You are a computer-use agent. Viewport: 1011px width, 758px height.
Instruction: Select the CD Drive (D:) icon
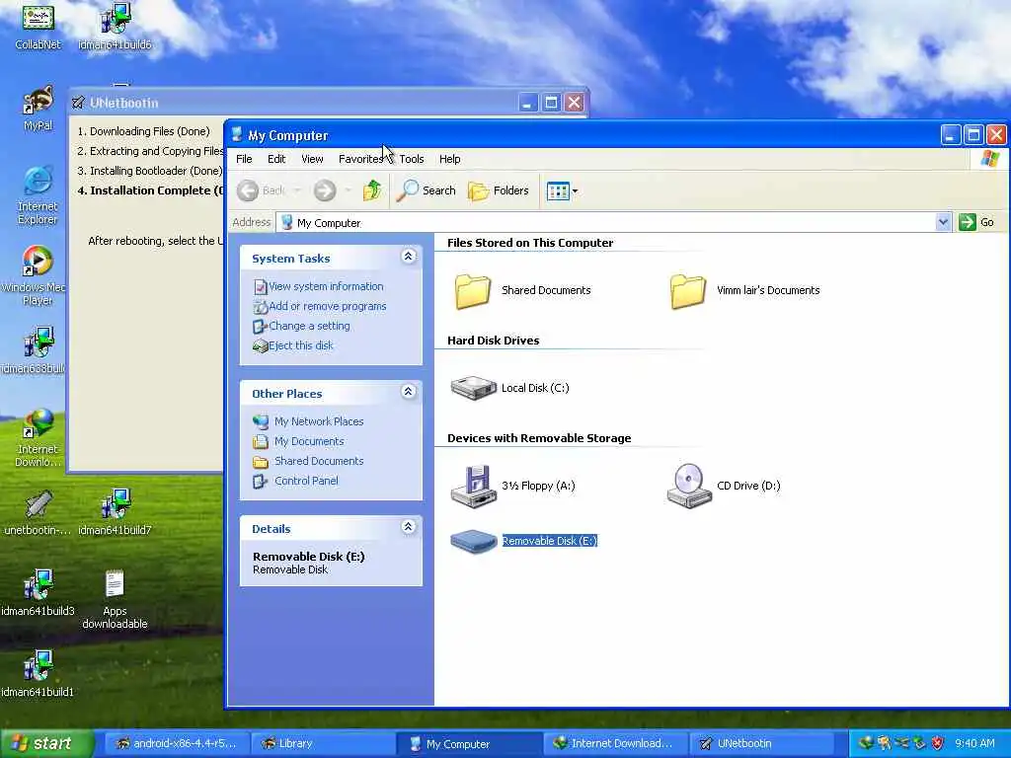(724, 486)
